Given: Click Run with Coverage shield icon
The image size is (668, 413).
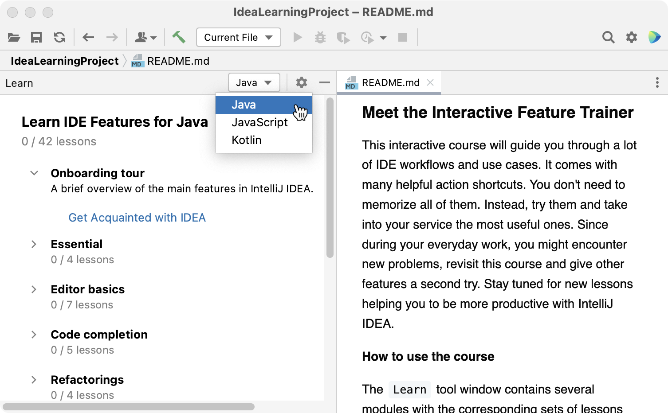Looking at the screenshot, I should [x=343, y=38].
